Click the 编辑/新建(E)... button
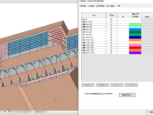This screenshot has width=153, height=115. (x=127, y=95)
